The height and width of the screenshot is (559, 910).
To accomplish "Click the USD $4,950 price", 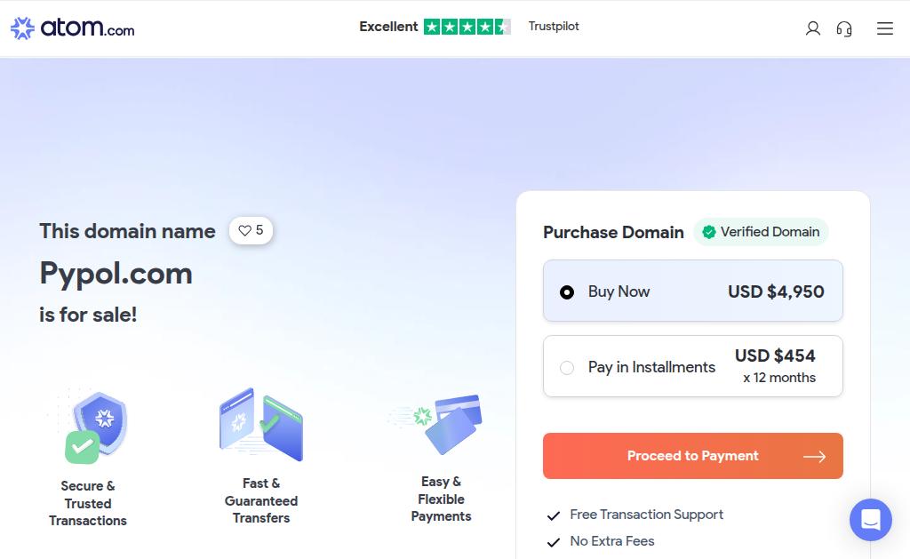I will [776, 291].
